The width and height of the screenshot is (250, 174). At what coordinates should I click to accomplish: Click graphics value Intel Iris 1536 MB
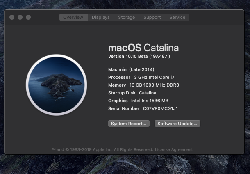150,101
